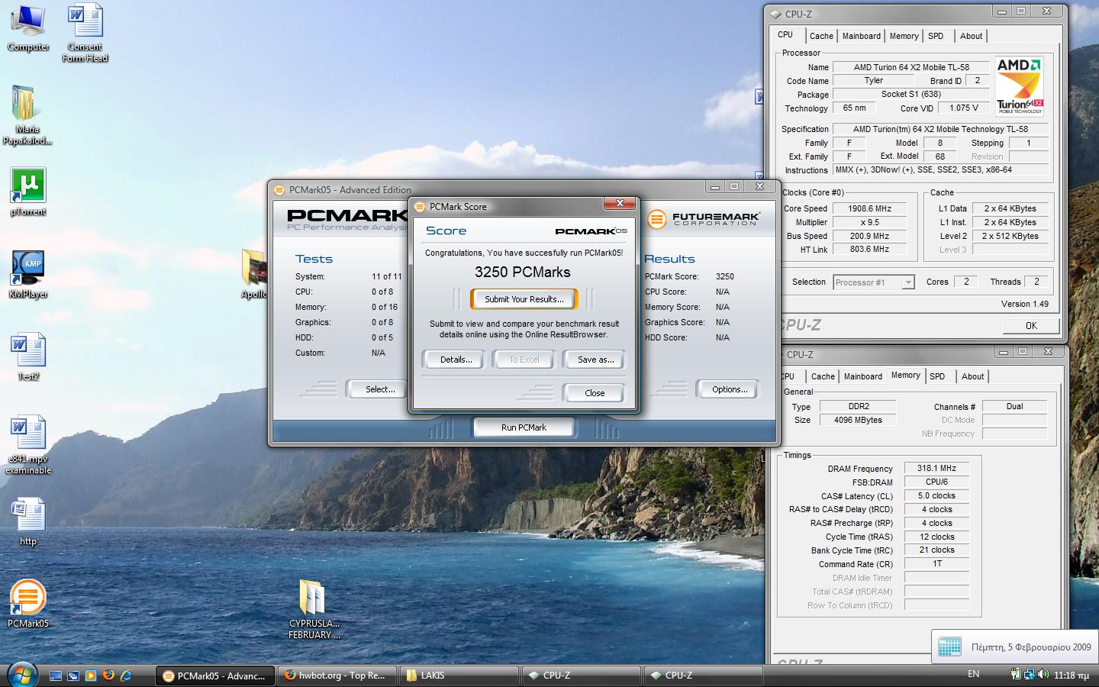Open the Apollo folder icon on desktop
Viewport: 1099px width, 687px height.
(x=253, y=273)
